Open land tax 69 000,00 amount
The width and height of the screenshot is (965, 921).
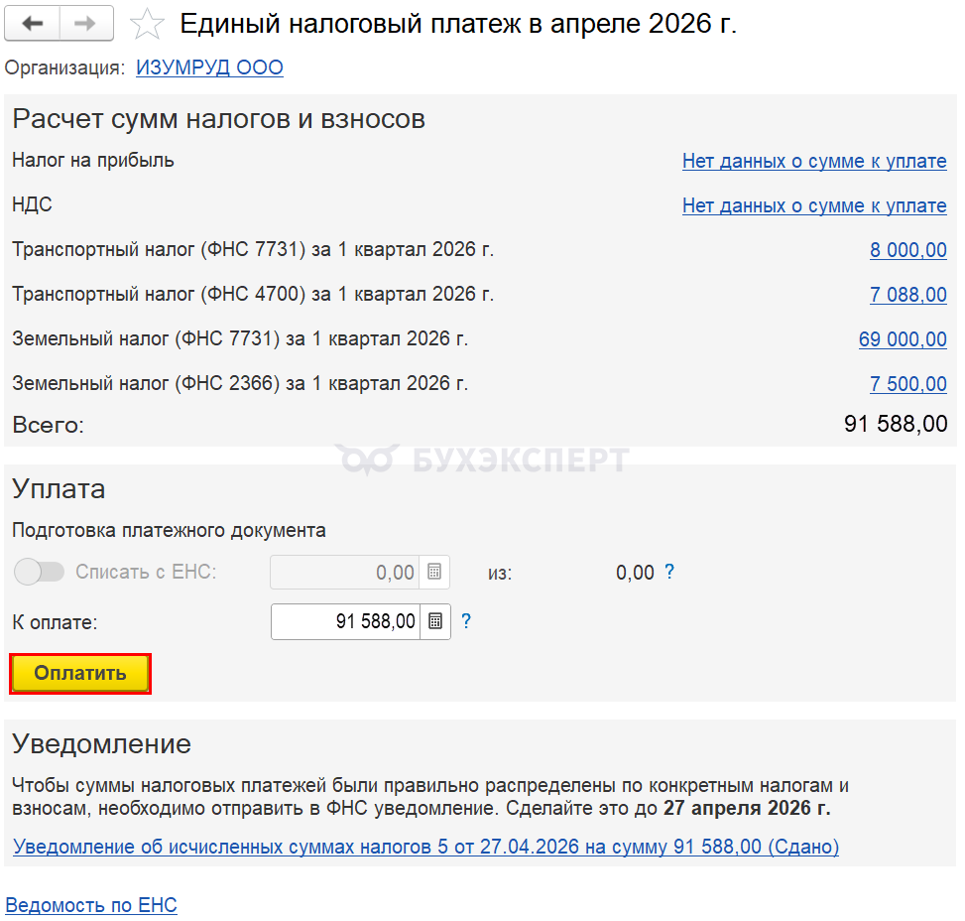point(903,339)
